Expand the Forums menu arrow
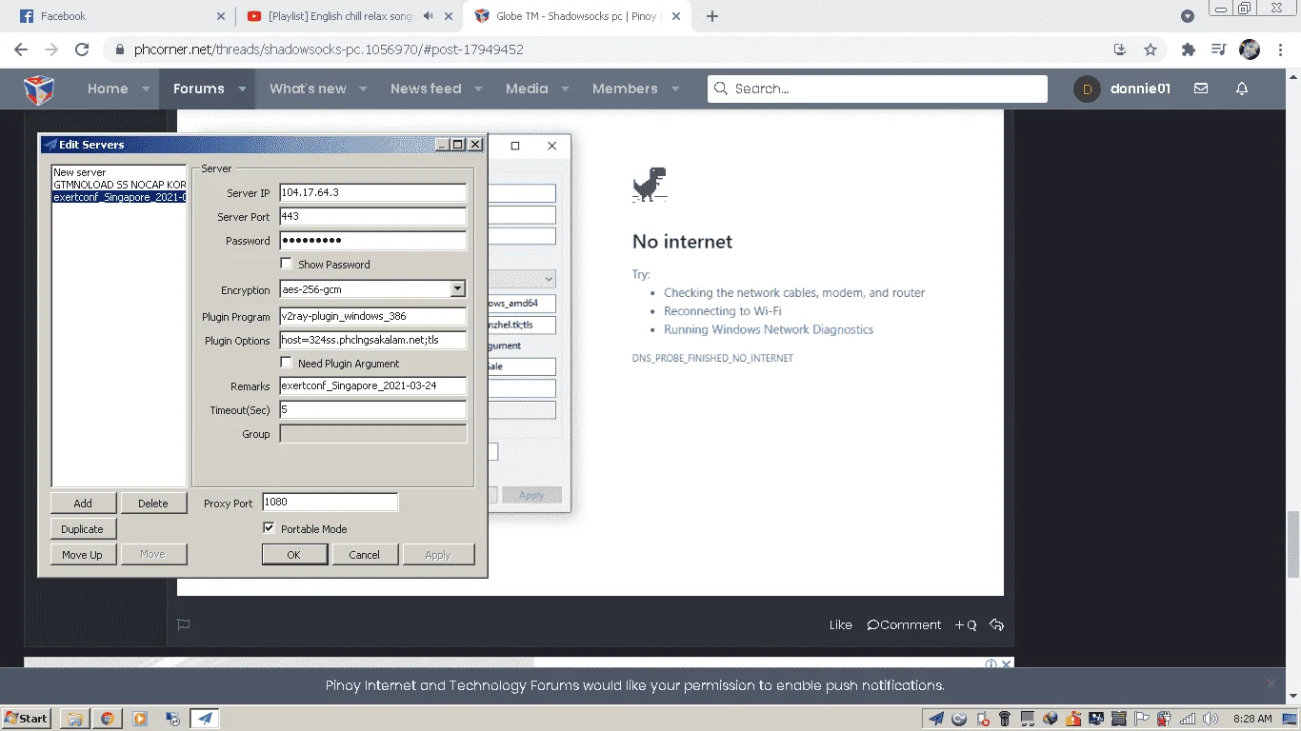This screenshot has height=731, width=1301. 242,89
